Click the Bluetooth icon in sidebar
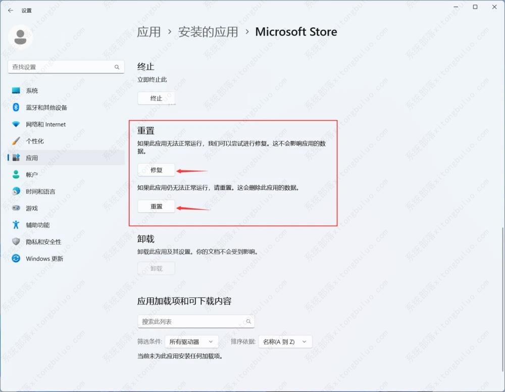This screenshot has height=392, width=505. [x=16, y=108]
